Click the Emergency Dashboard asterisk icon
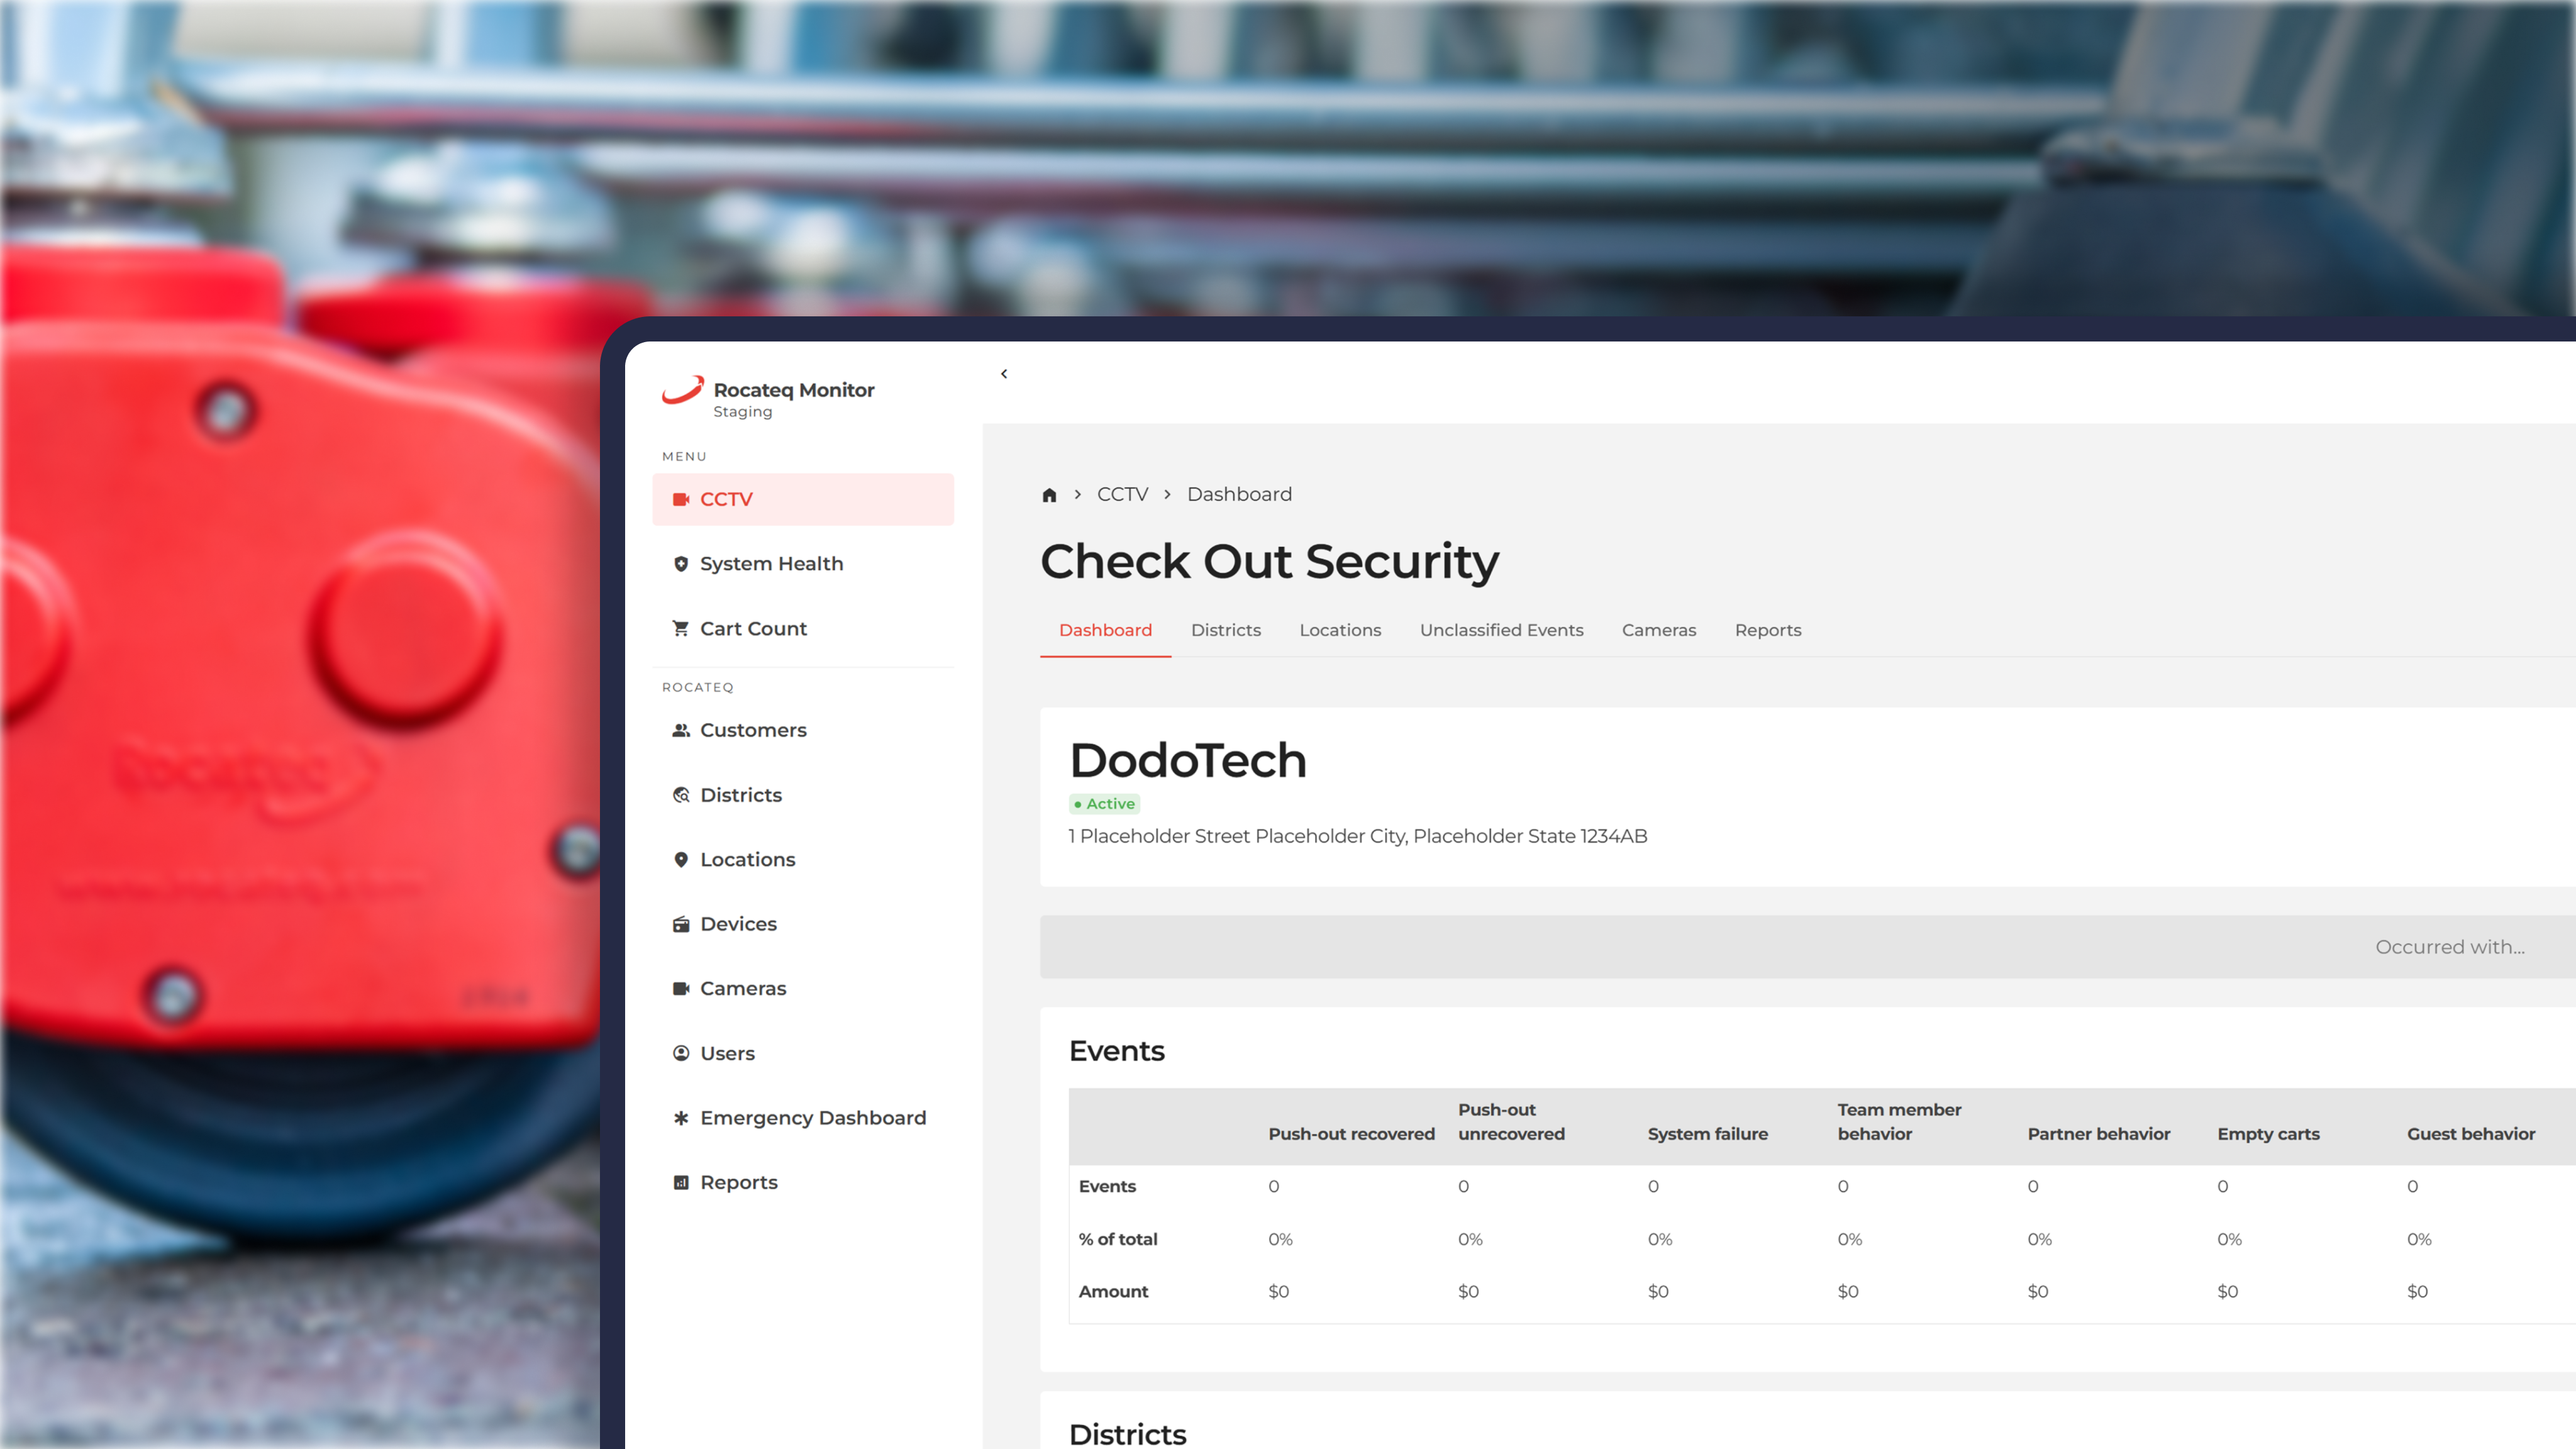 pos(681,1118)
